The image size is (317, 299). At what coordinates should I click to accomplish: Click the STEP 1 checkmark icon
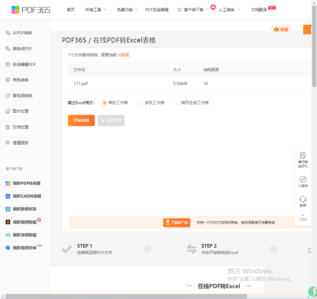click(x=67, y=249)
